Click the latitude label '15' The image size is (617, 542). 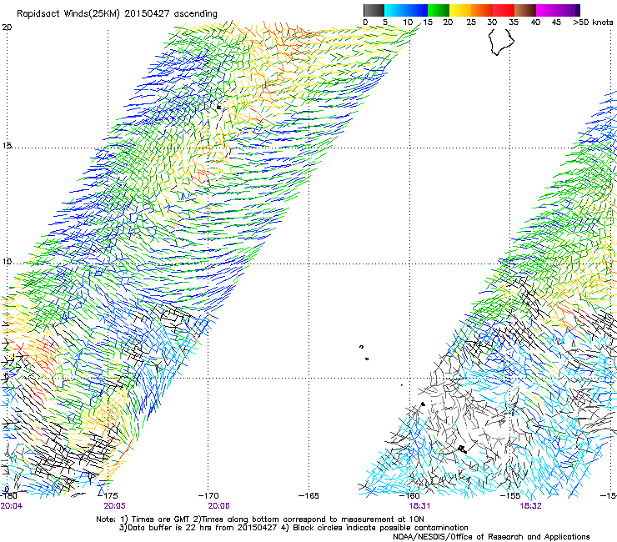(7, 146)
